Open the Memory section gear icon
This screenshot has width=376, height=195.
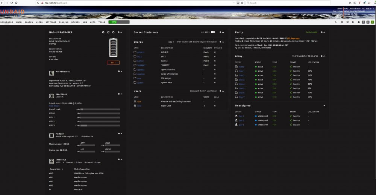click(119, 133)
